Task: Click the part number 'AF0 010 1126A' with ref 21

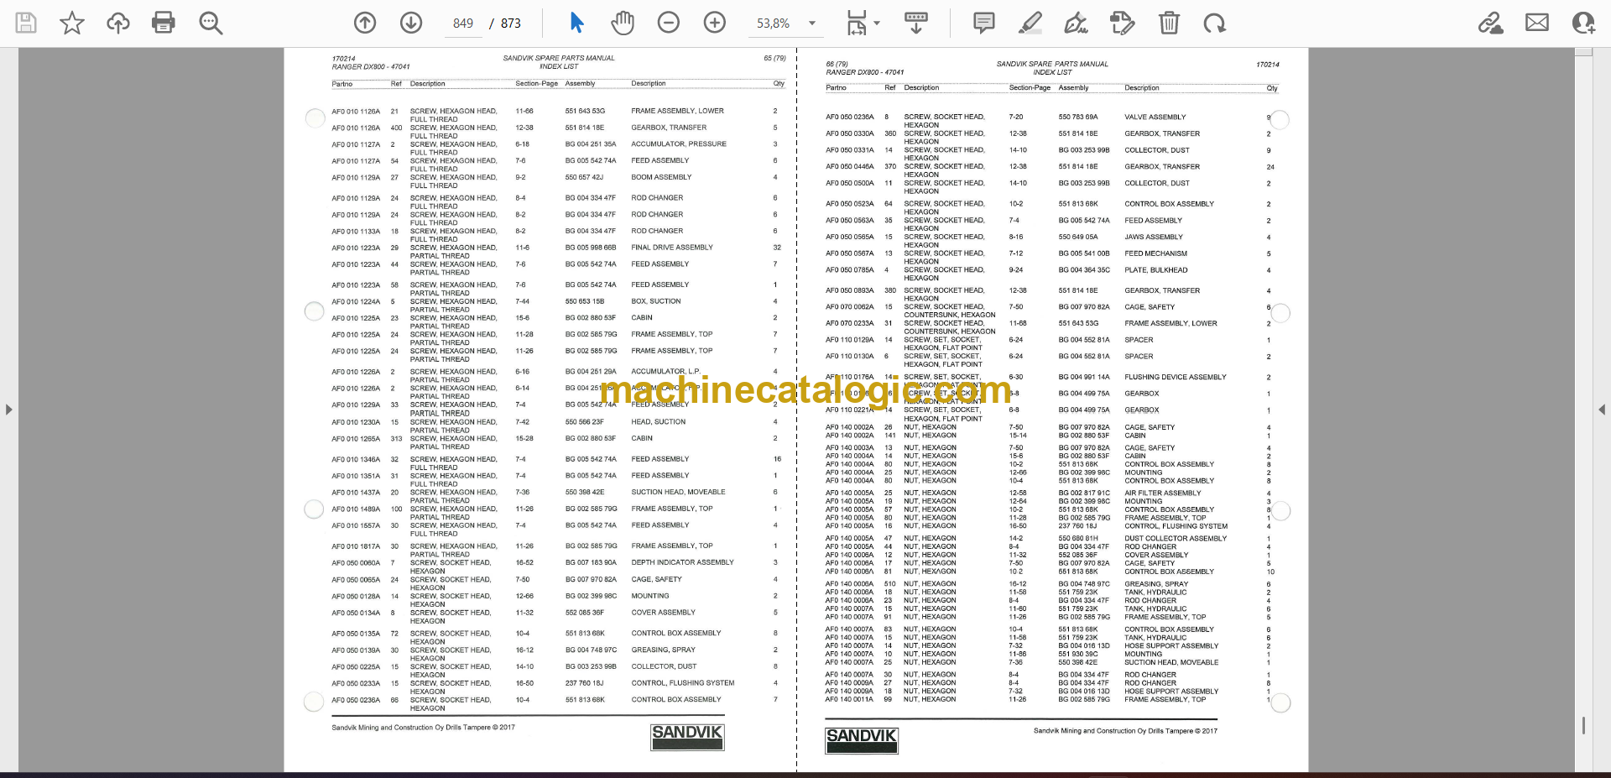Action: [x=356, y=111]
